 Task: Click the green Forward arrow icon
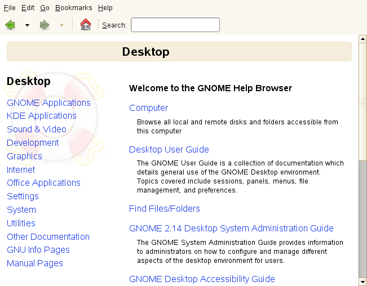45,25
